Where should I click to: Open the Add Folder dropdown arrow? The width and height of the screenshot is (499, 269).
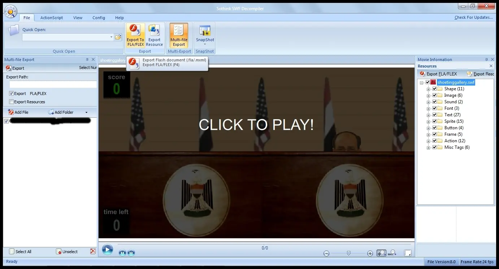click(x=86, y=112)
